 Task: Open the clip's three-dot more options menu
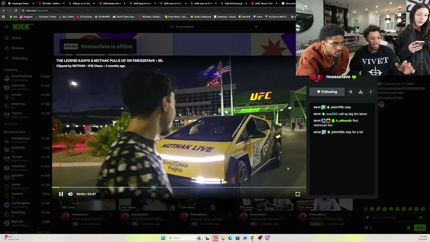tap(371, 92)
